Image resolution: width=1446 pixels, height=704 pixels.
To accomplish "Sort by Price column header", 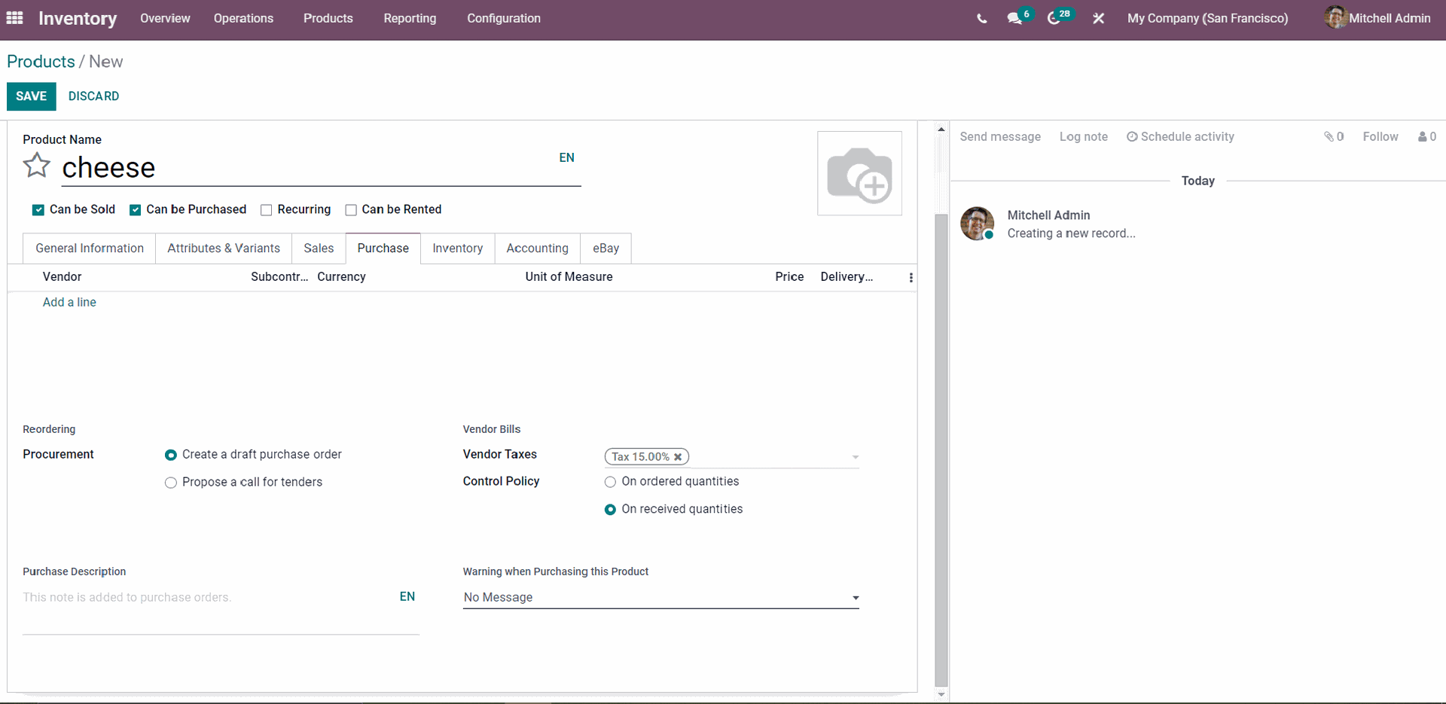I will tap(789, 277).
